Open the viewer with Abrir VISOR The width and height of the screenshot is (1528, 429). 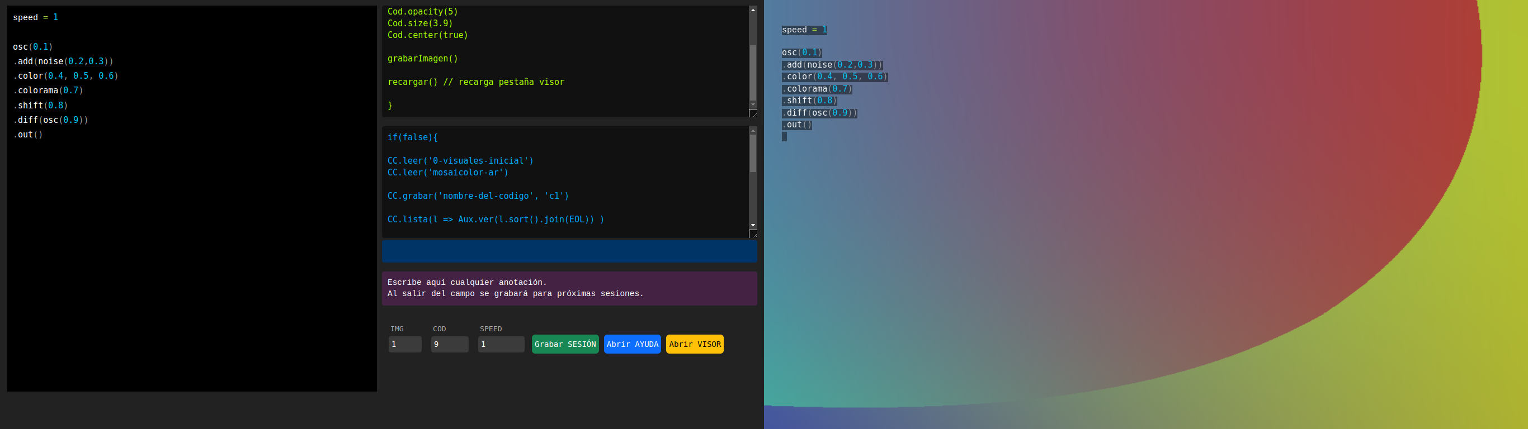(695, 344)
